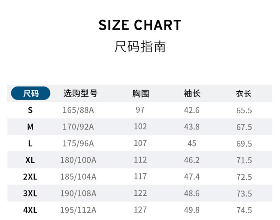Select the M size row label

click(30, 127)
